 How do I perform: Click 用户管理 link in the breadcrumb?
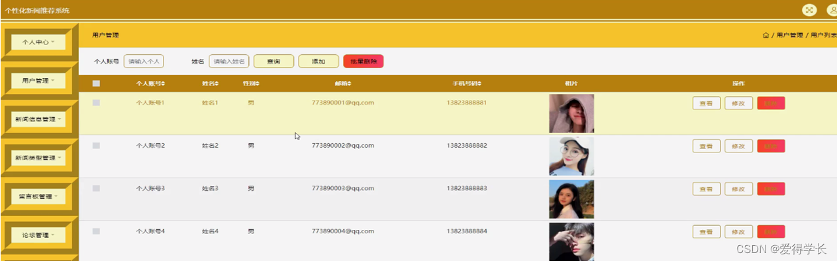pyautogui.click(x=789, y=35)
